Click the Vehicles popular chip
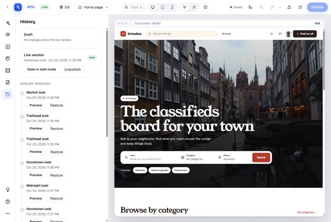Image resolution: width=331 pixels, height=222 pixels. [140, 170]
